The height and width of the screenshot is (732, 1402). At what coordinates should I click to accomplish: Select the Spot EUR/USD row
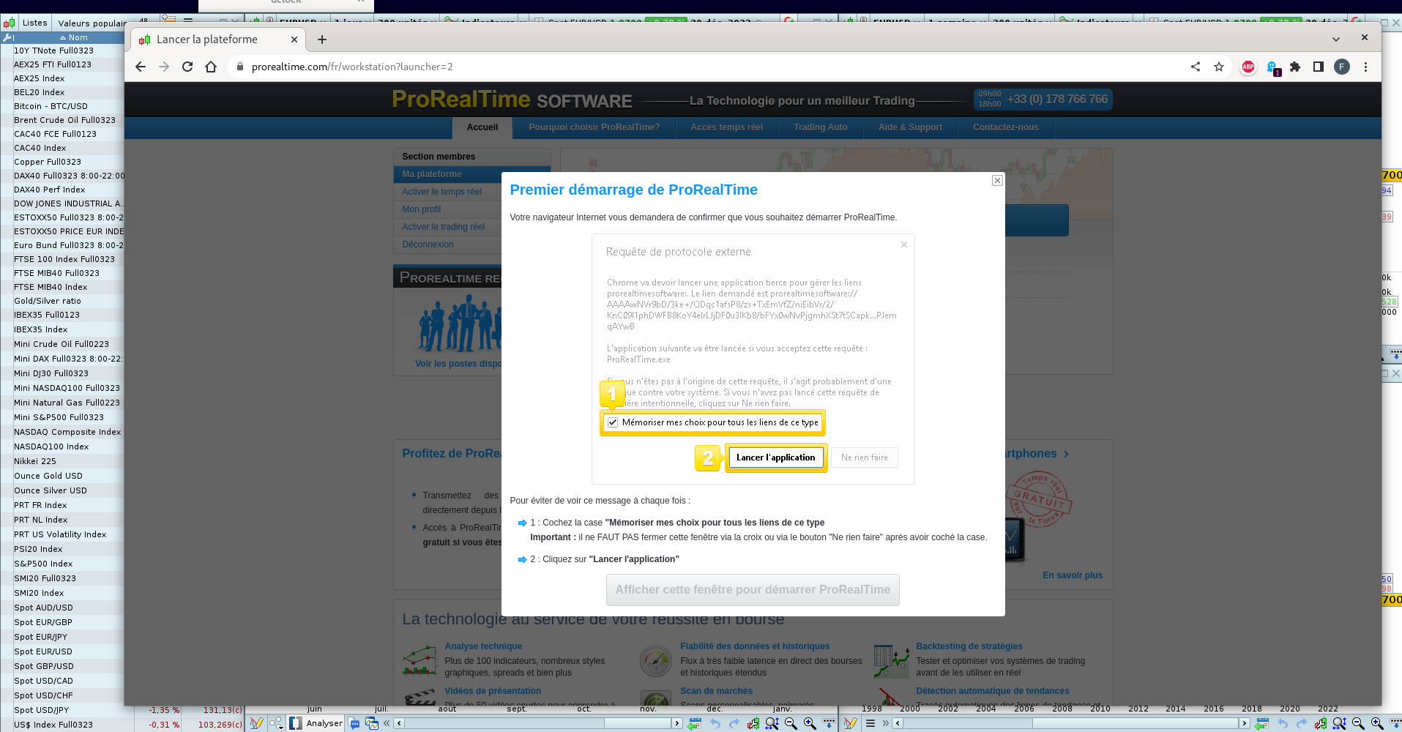point(62,651)
